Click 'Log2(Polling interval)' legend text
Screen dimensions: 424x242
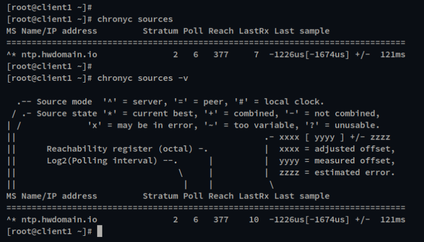pos(102,161)
